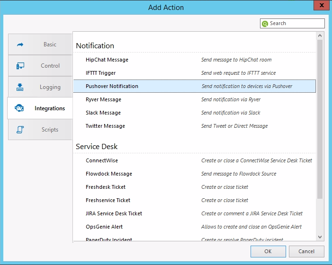Choose the OpsGenie Alert action
The width and height of the screenshot is (332, 265).
[x=104, y=227]
